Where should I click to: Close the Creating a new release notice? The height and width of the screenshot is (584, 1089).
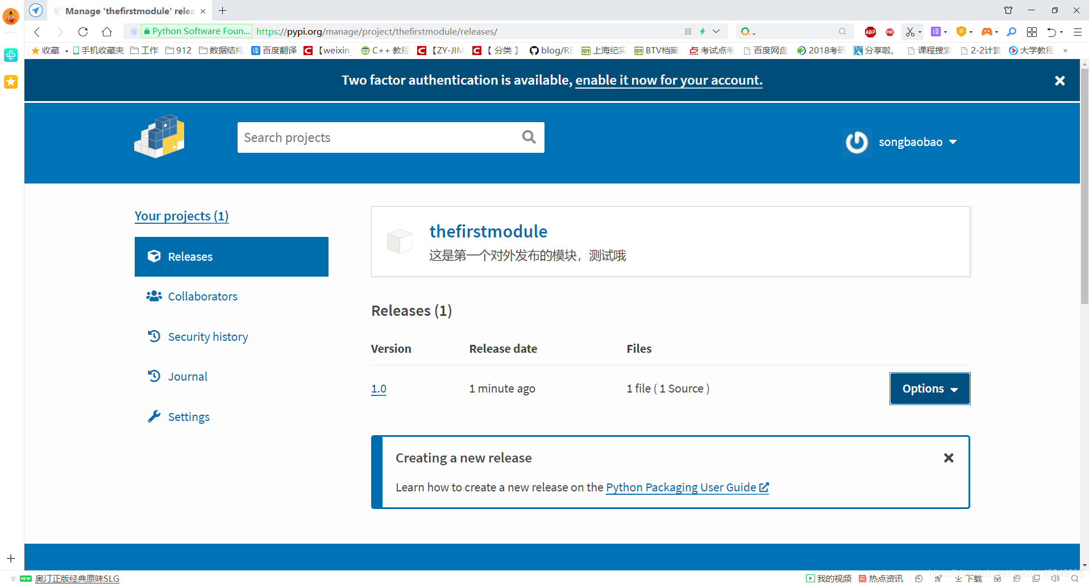(x=949, y=458)
